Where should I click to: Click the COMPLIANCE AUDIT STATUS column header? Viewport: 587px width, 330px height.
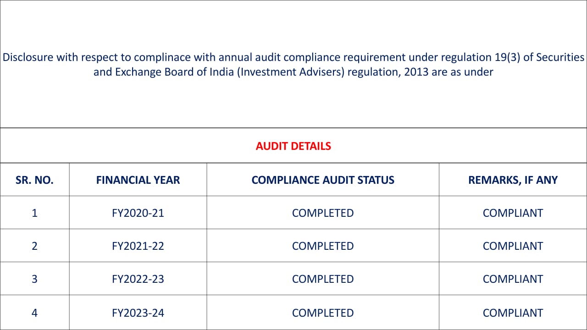point(323,180)
